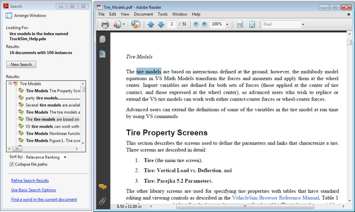Open the Tools menu
Image resolution: width=355 pixels, height=212 pixels.
[162, 14]
